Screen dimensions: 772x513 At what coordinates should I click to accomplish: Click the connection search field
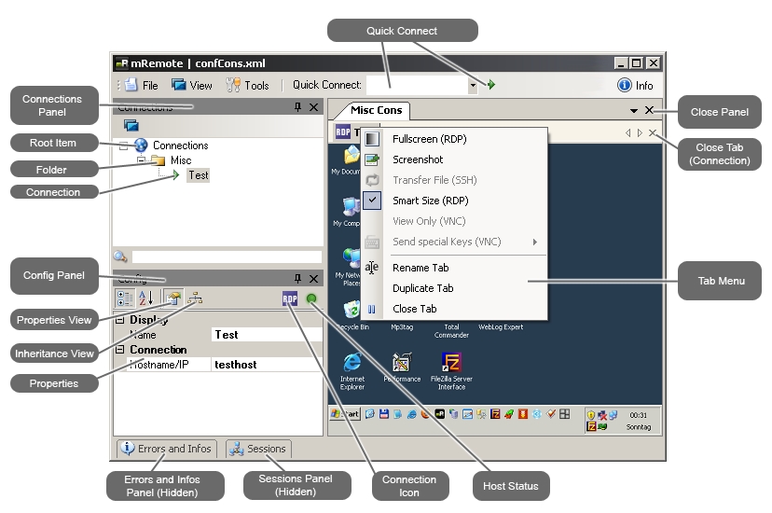(227, 256)
